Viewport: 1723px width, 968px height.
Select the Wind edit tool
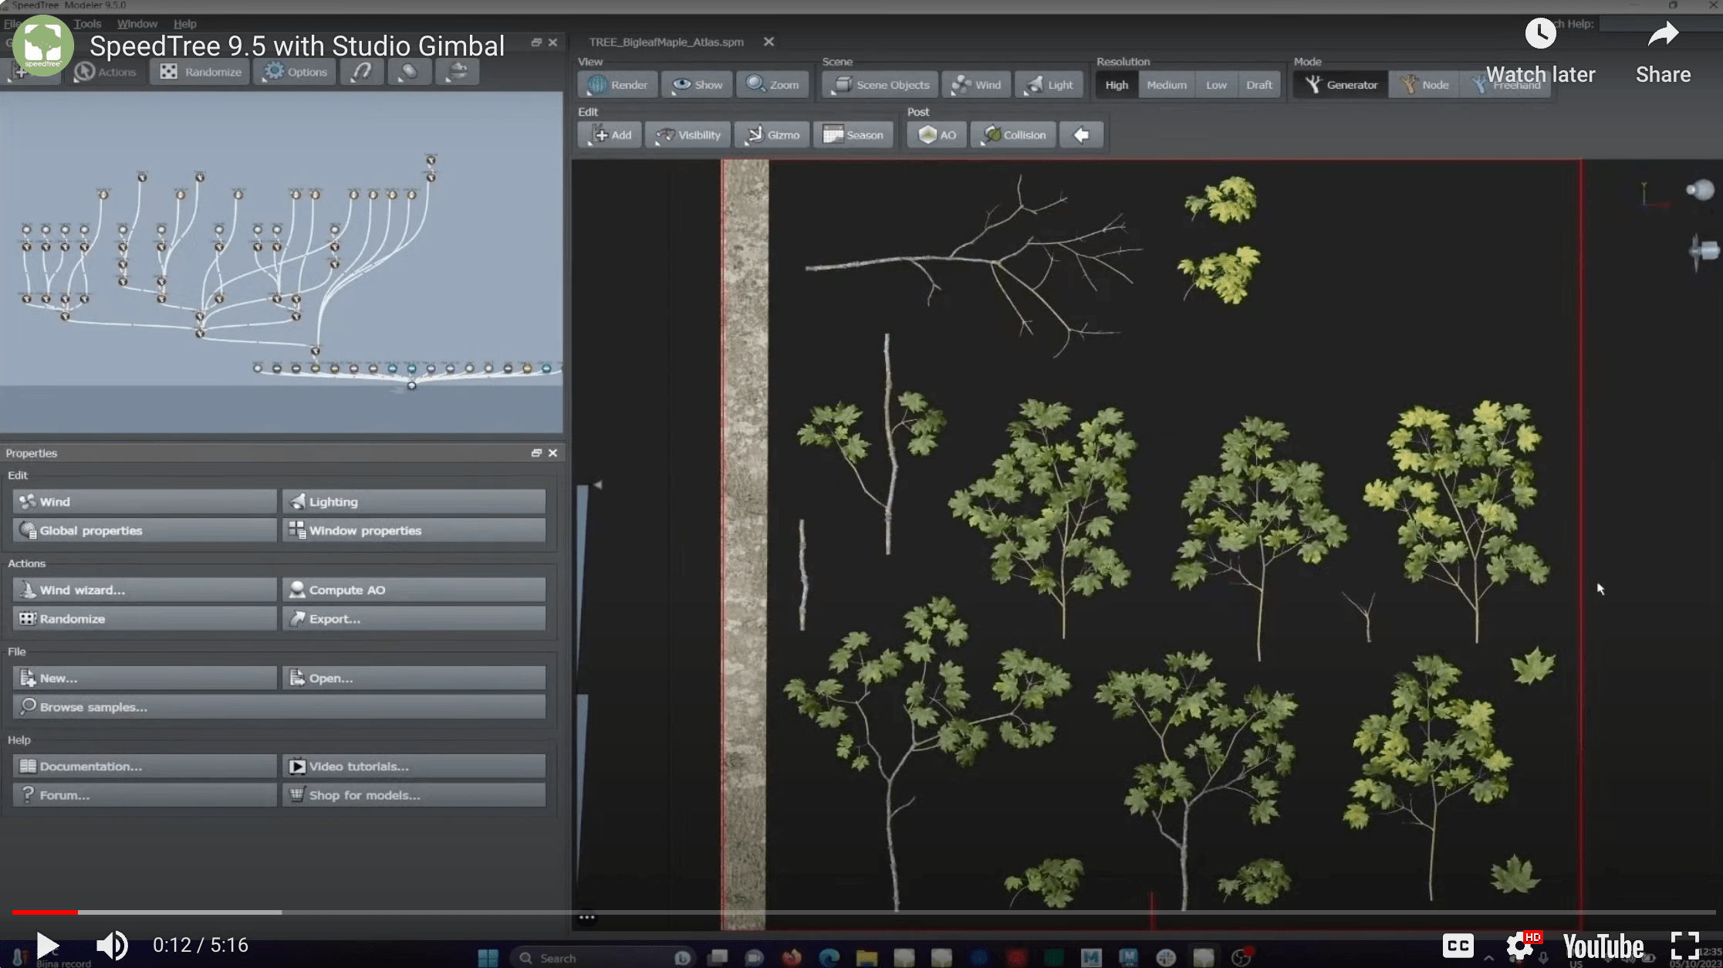(x=142, y=500)
